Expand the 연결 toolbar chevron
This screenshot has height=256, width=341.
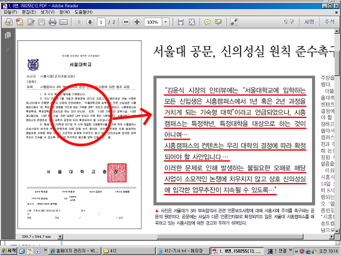[x=291, y=250]
